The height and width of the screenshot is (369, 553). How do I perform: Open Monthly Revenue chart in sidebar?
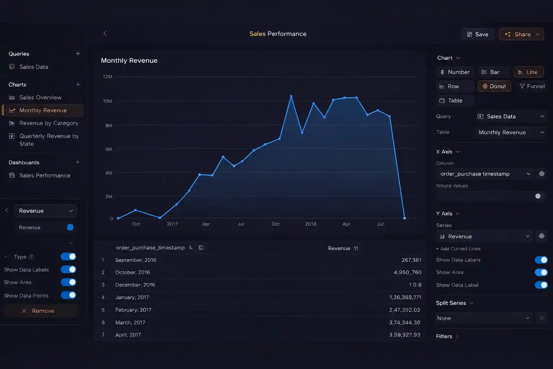tap(43, 110)
